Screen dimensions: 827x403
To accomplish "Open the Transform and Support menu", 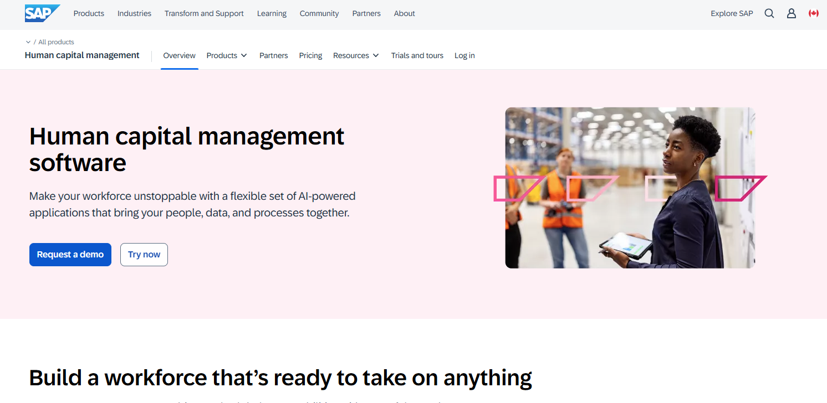I will click(x=204, y=13).
